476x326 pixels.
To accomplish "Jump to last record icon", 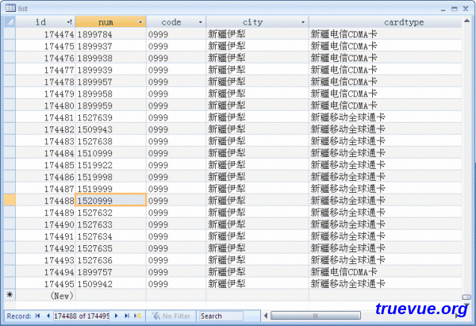I will coord(127,316).
